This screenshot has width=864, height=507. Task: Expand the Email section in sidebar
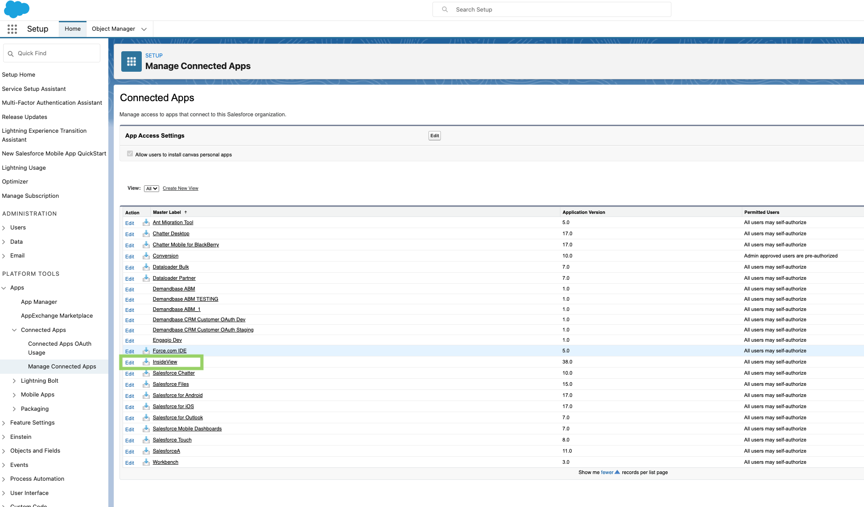4,256
